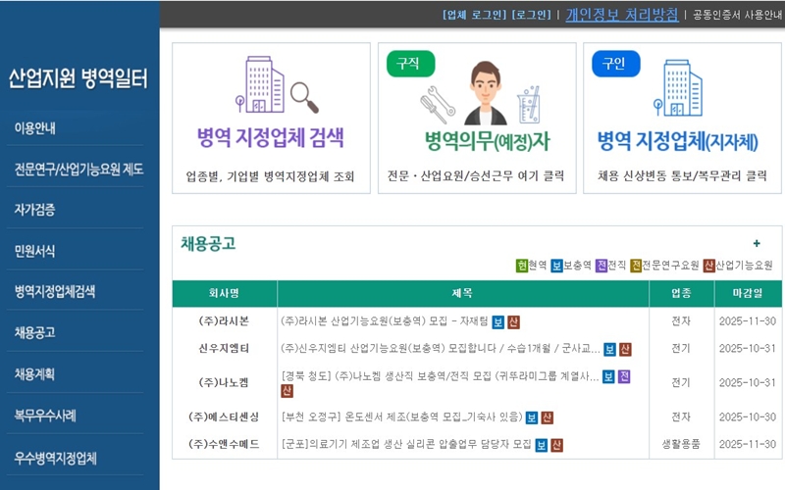The image size is (785, 490).
Task: Click 업종 column header
Action: coord(681,293)
